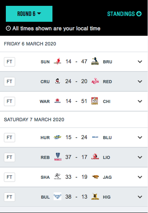Screen dimensions: 148x213
Task: Click the Highlanders team logo
Action: (x=95, y=196)
